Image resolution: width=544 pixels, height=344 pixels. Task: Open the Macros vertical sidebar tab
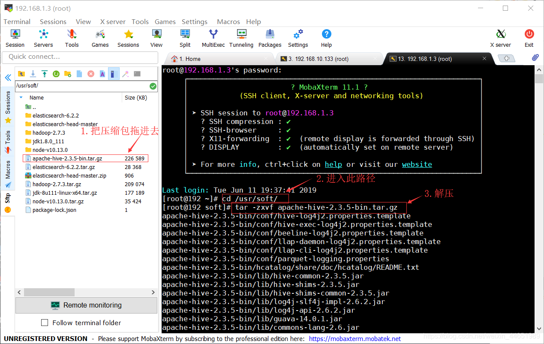point(8,174)
